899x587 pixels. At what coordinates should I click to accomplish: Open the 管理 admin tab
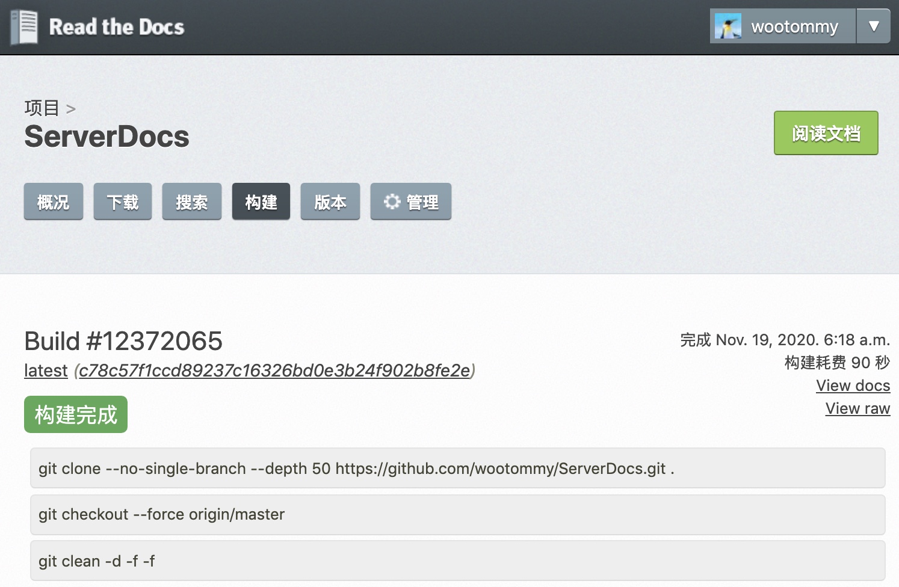coord(411,202)
